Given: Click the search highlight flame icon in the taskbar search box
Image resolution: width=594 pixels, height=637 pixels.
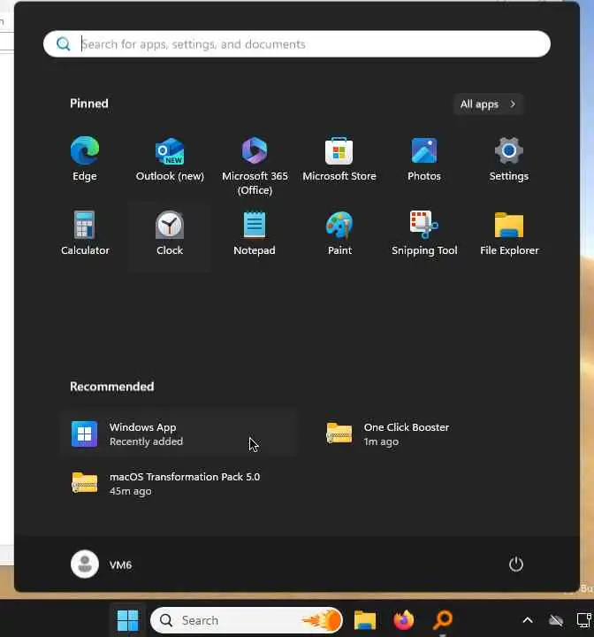Looking at the screenshot, I should point(323,620).
